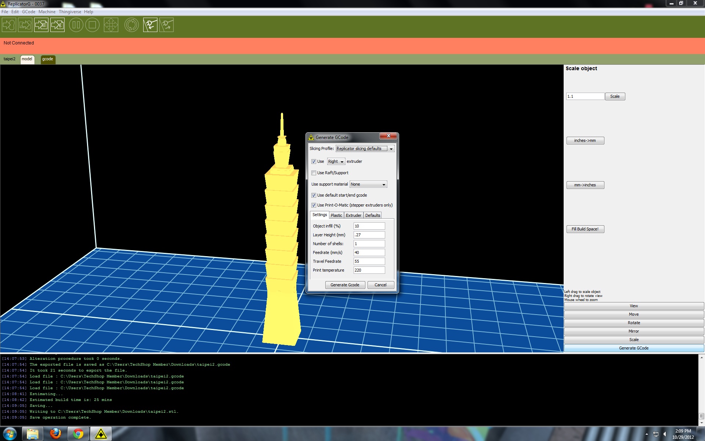
Task: Toggle Use default start/end gcode checkbox
Action: [x=314, y=195]
